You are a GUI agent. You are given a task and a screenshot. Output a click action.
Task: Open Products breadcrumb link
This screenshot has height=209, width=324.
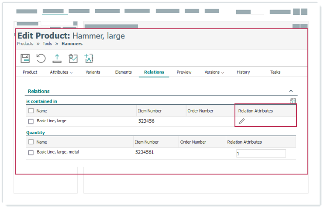point(25,44)
